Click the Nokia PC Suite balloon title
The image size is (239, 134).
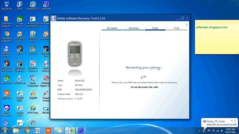(x=216, y=121)
